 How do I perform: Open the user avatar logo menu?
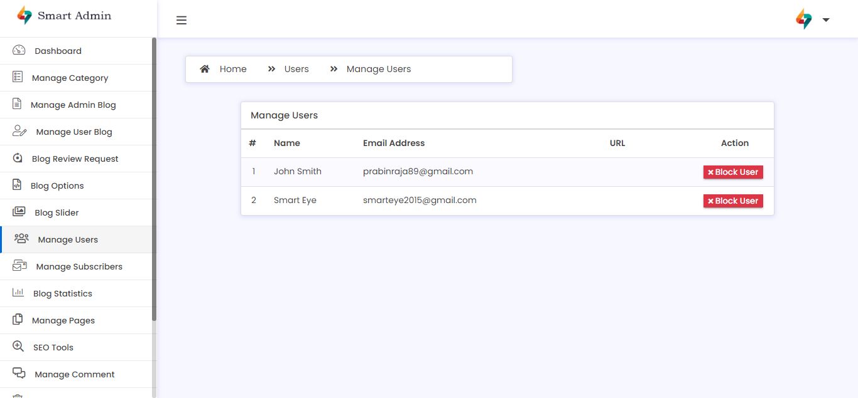pos(804,19)
